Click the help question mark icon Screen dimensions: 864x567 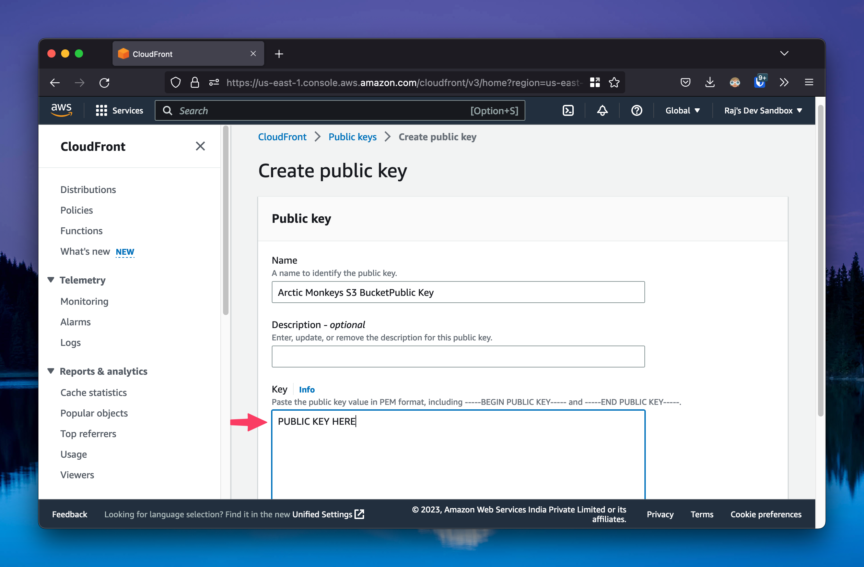click(x=637, y=110)
